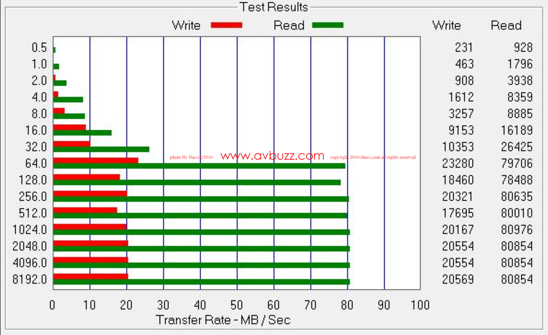Click the Transfer Rate - MB / Sec axis title
This screenshot has height=335, width=548.
[223, 320]
